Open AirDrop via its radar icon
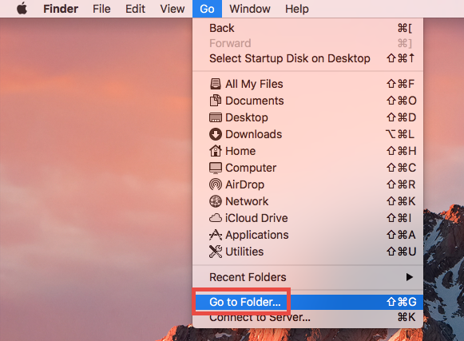 [x=216, y=184]
